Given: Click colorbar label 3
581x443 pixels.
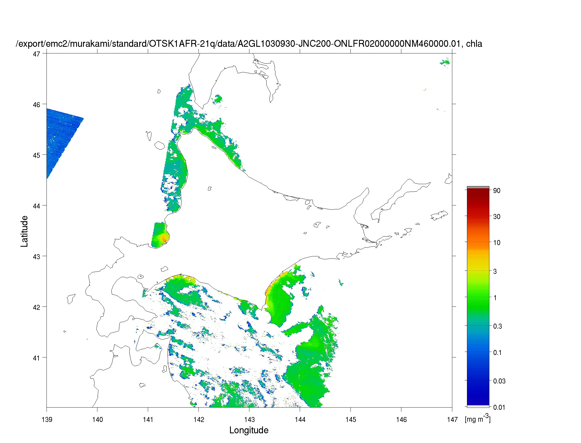Looking at the screenshot, I should click(495, 271).
